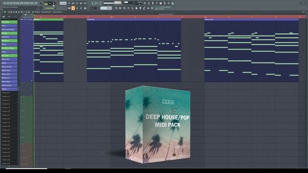This screenshot has height=173, width=308.
Task: Select the Deep Piano pattern
Action: point(9,71)
